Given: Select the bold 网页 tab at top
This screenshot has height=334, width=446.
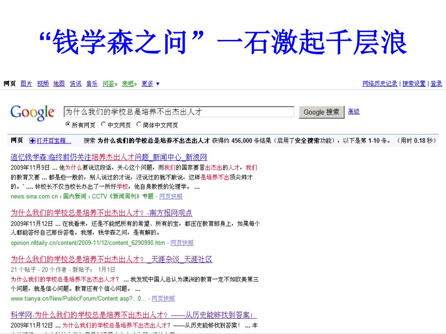Looking at the screenshot, I should coord(10,83).
